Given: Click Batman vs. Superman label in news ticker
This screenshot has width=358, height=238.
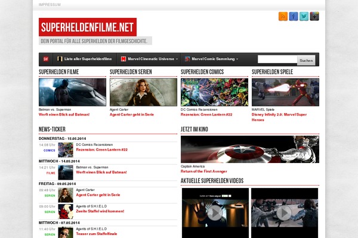Looking at the screenshot, I should coord(92,167).
